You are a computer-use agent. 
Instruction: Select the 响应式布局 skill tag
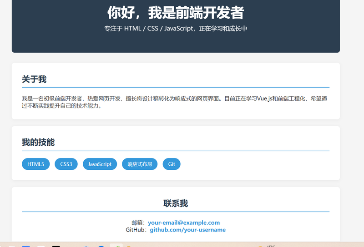click(x=140, y=164)
